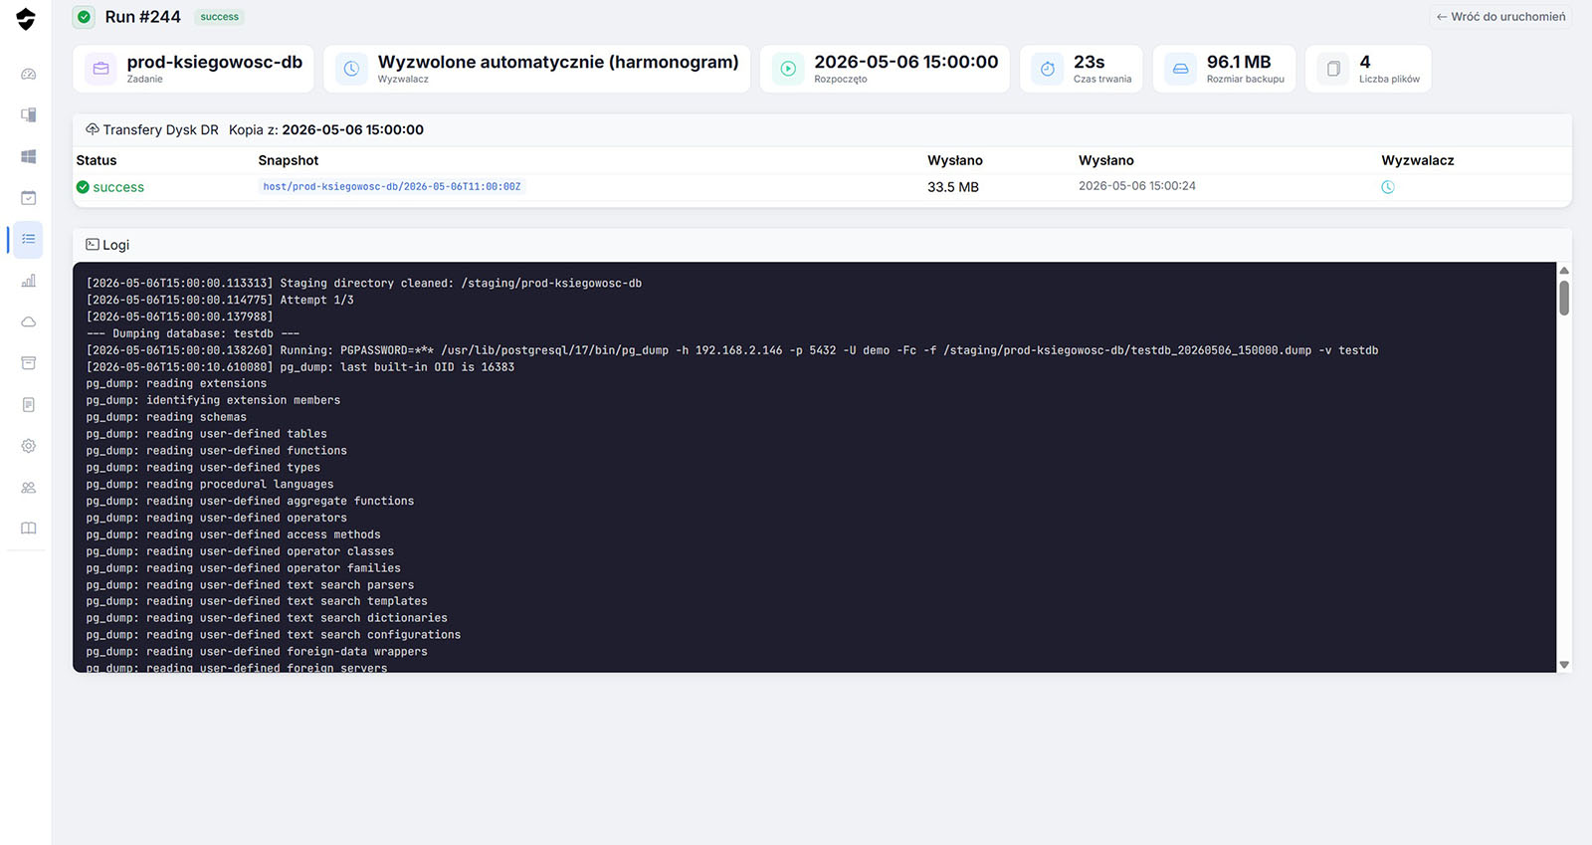Screen dimensions: 1592x845
Task: Click the log scrollbar thumb
Action: tap(1564, 298)
